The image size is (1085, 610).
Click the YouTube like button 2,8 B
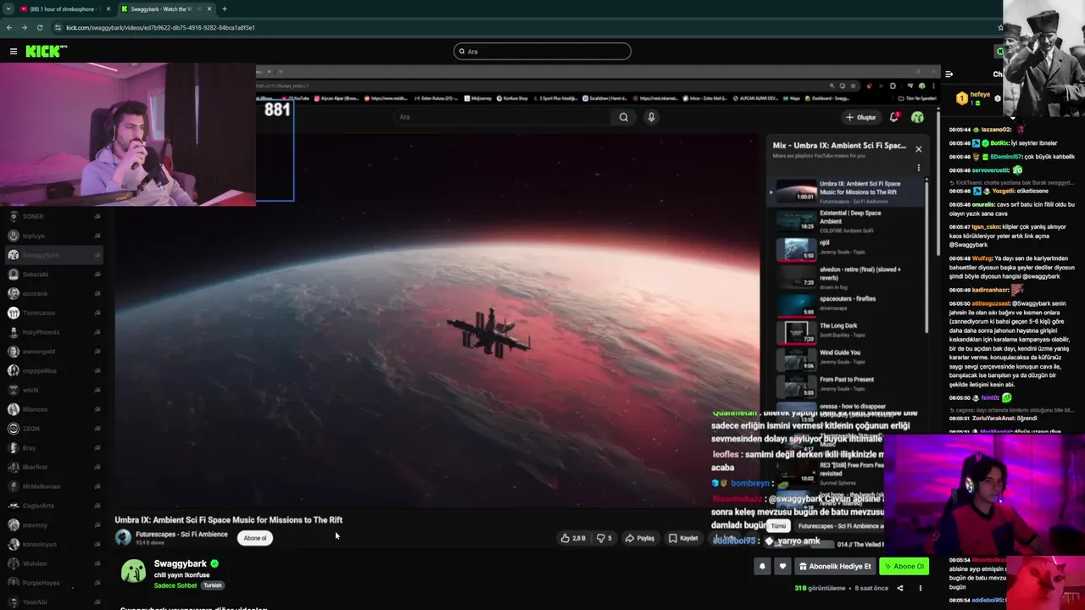point(573,538)
